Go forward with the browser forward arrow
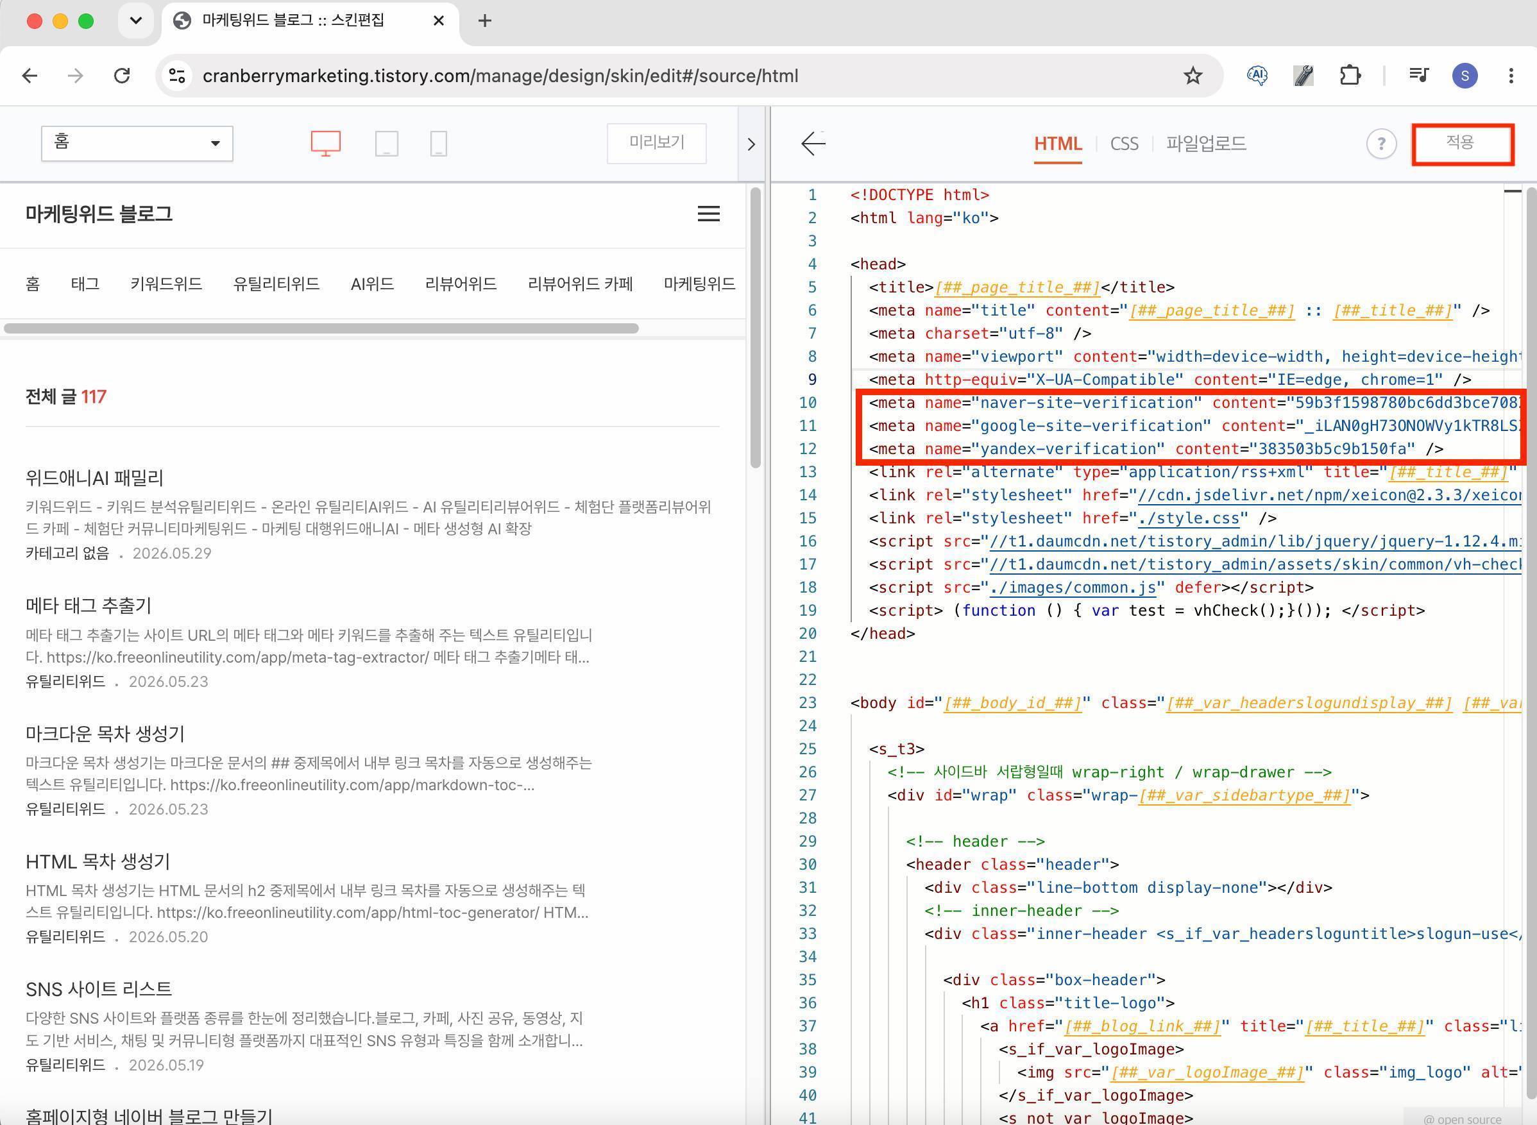Viewport: 1537px width, 1125px height. pos(76,76)
